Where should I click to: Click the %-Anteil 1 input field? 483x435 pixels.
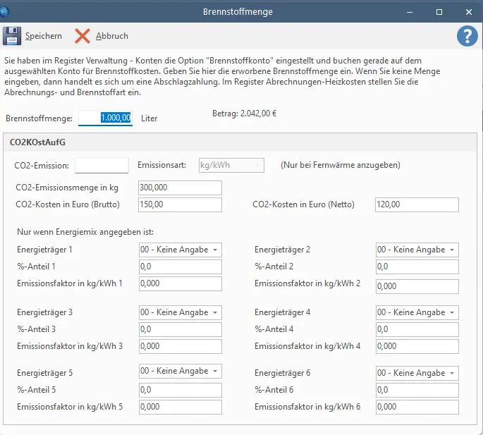click(x=181, y=266)
